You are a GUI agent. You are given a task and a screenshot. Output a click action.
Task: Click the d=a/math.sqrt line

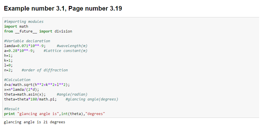[x=37, y=84]
